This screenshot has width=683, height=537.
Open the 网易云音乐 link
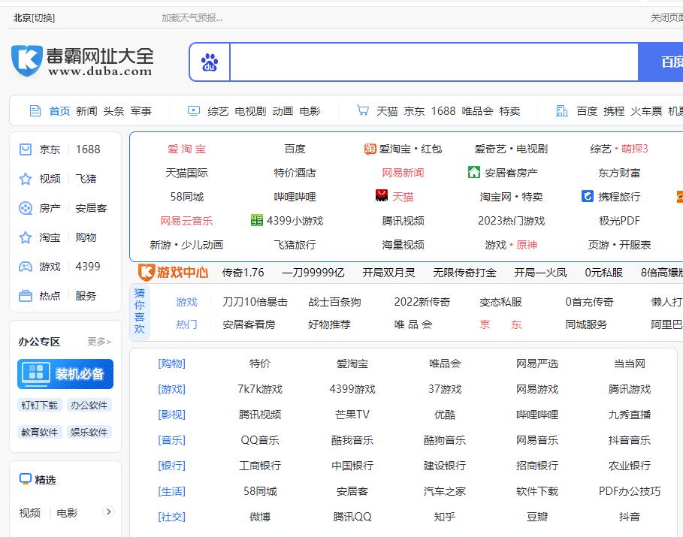coord(187,221)
